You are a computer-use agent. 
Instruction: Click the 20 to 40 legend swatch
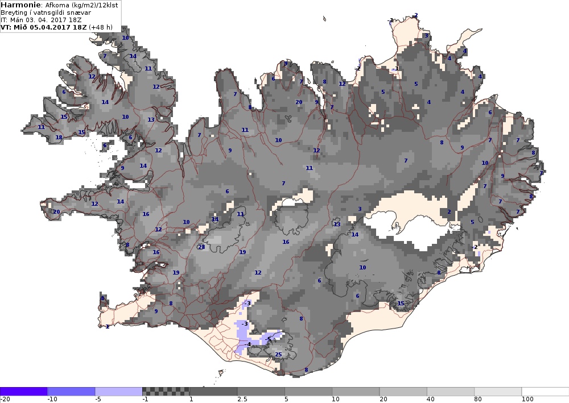[403, 392]
